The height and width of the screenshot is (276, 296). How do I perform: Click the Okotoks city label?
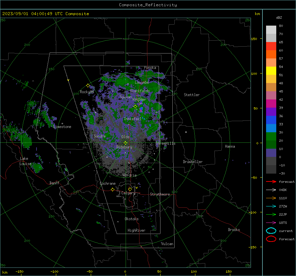click(132, 219)
